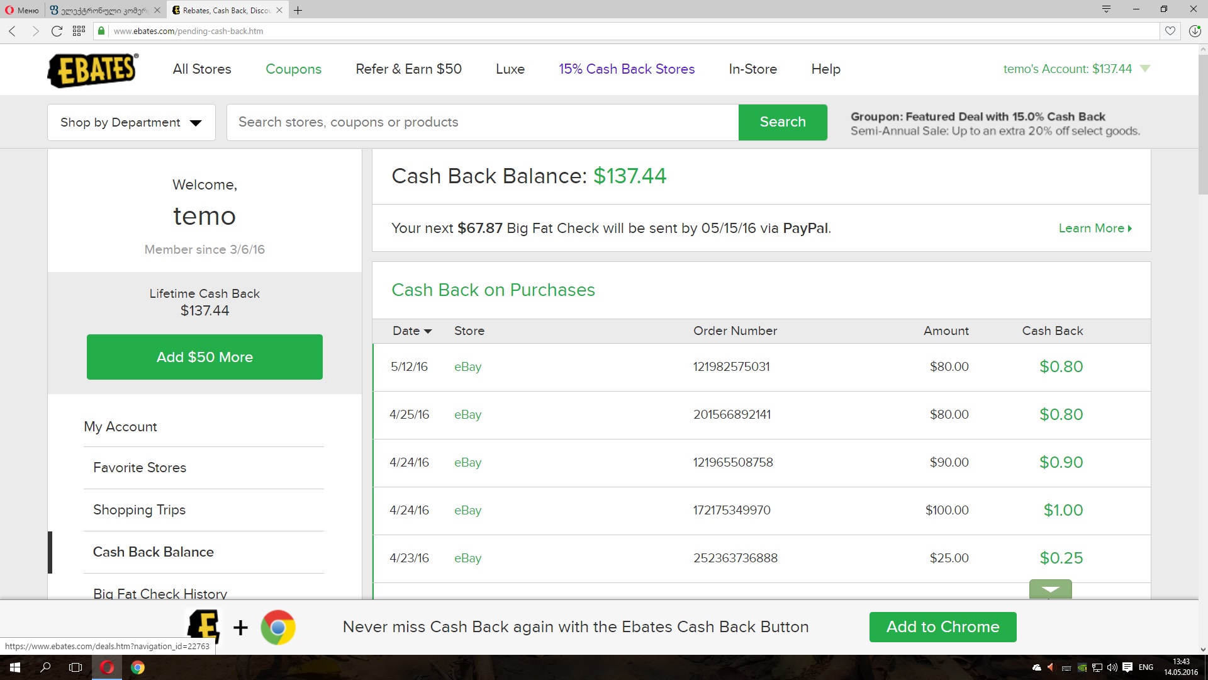The width and height of the screenshot is (1208, 680).
Task: Click the Chrome icon in taskbar
Action: (138, 667)
